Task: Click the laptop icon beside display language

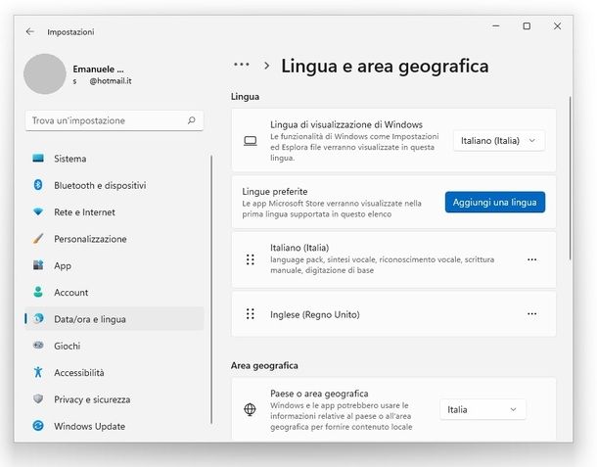Action: [x=251, y=141]
